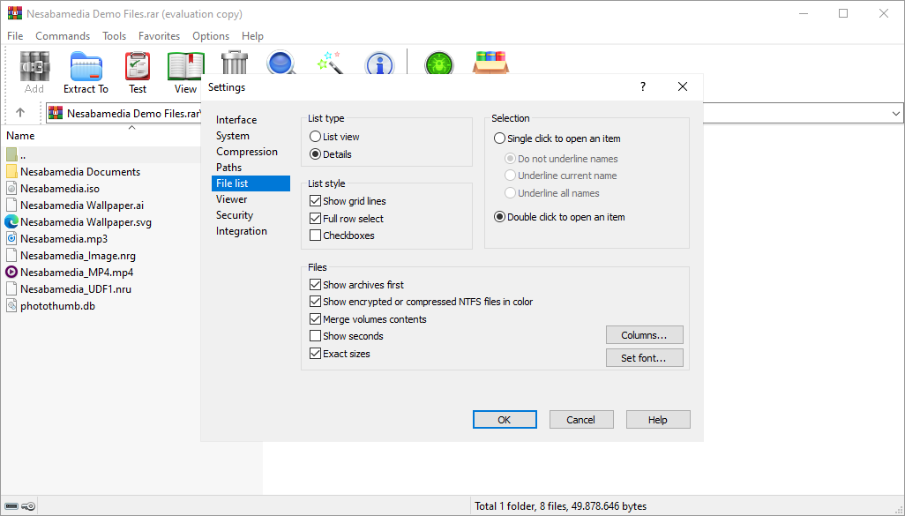Viewport: 905px width, 516px height.
Task: Click the Test archive toolbar icon
Action: 138,67
